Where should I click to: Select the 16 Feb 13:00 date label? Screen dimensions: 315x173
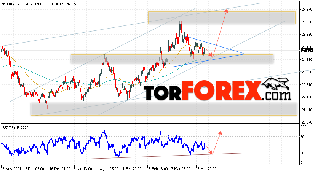pos(158,168)
